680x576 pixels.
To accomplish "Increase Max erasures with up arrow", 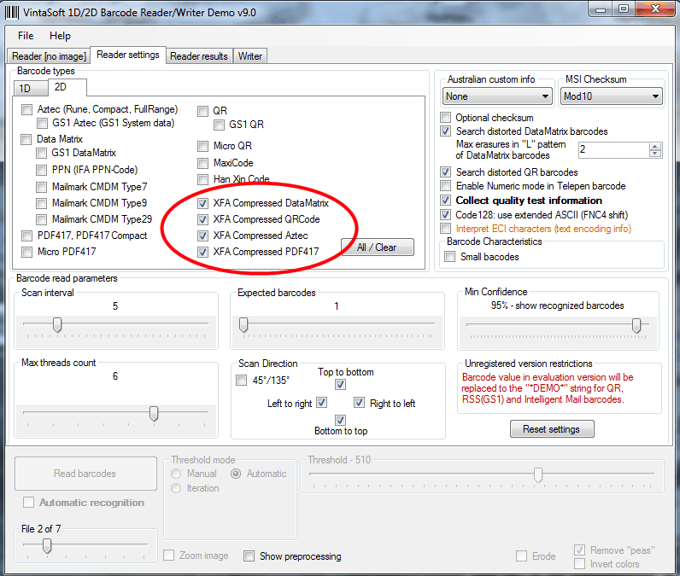I will click(655, 147).
